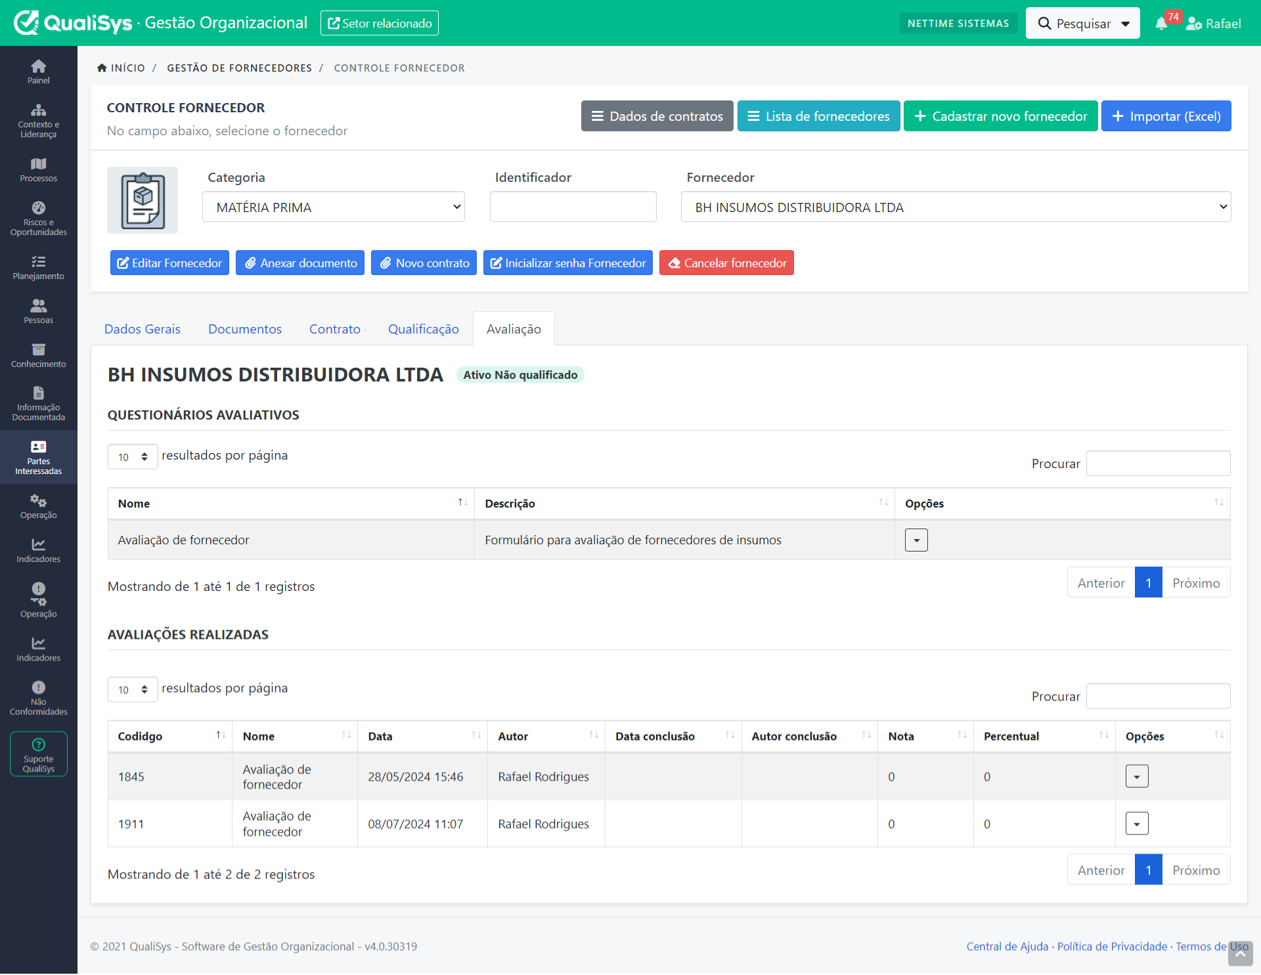This screenshot has height=975, width=1261.
Task: Click Anterior in evaluations pagination
Action: click(1101, 869)
